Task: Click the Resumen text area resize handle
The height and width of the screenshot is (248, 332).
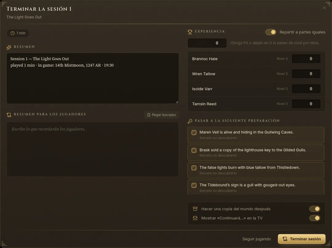Action: (x=177, y=102)
